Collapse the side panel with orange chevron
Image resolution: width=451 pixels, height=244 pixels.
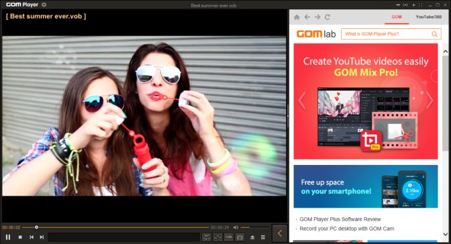pos(280,233)
